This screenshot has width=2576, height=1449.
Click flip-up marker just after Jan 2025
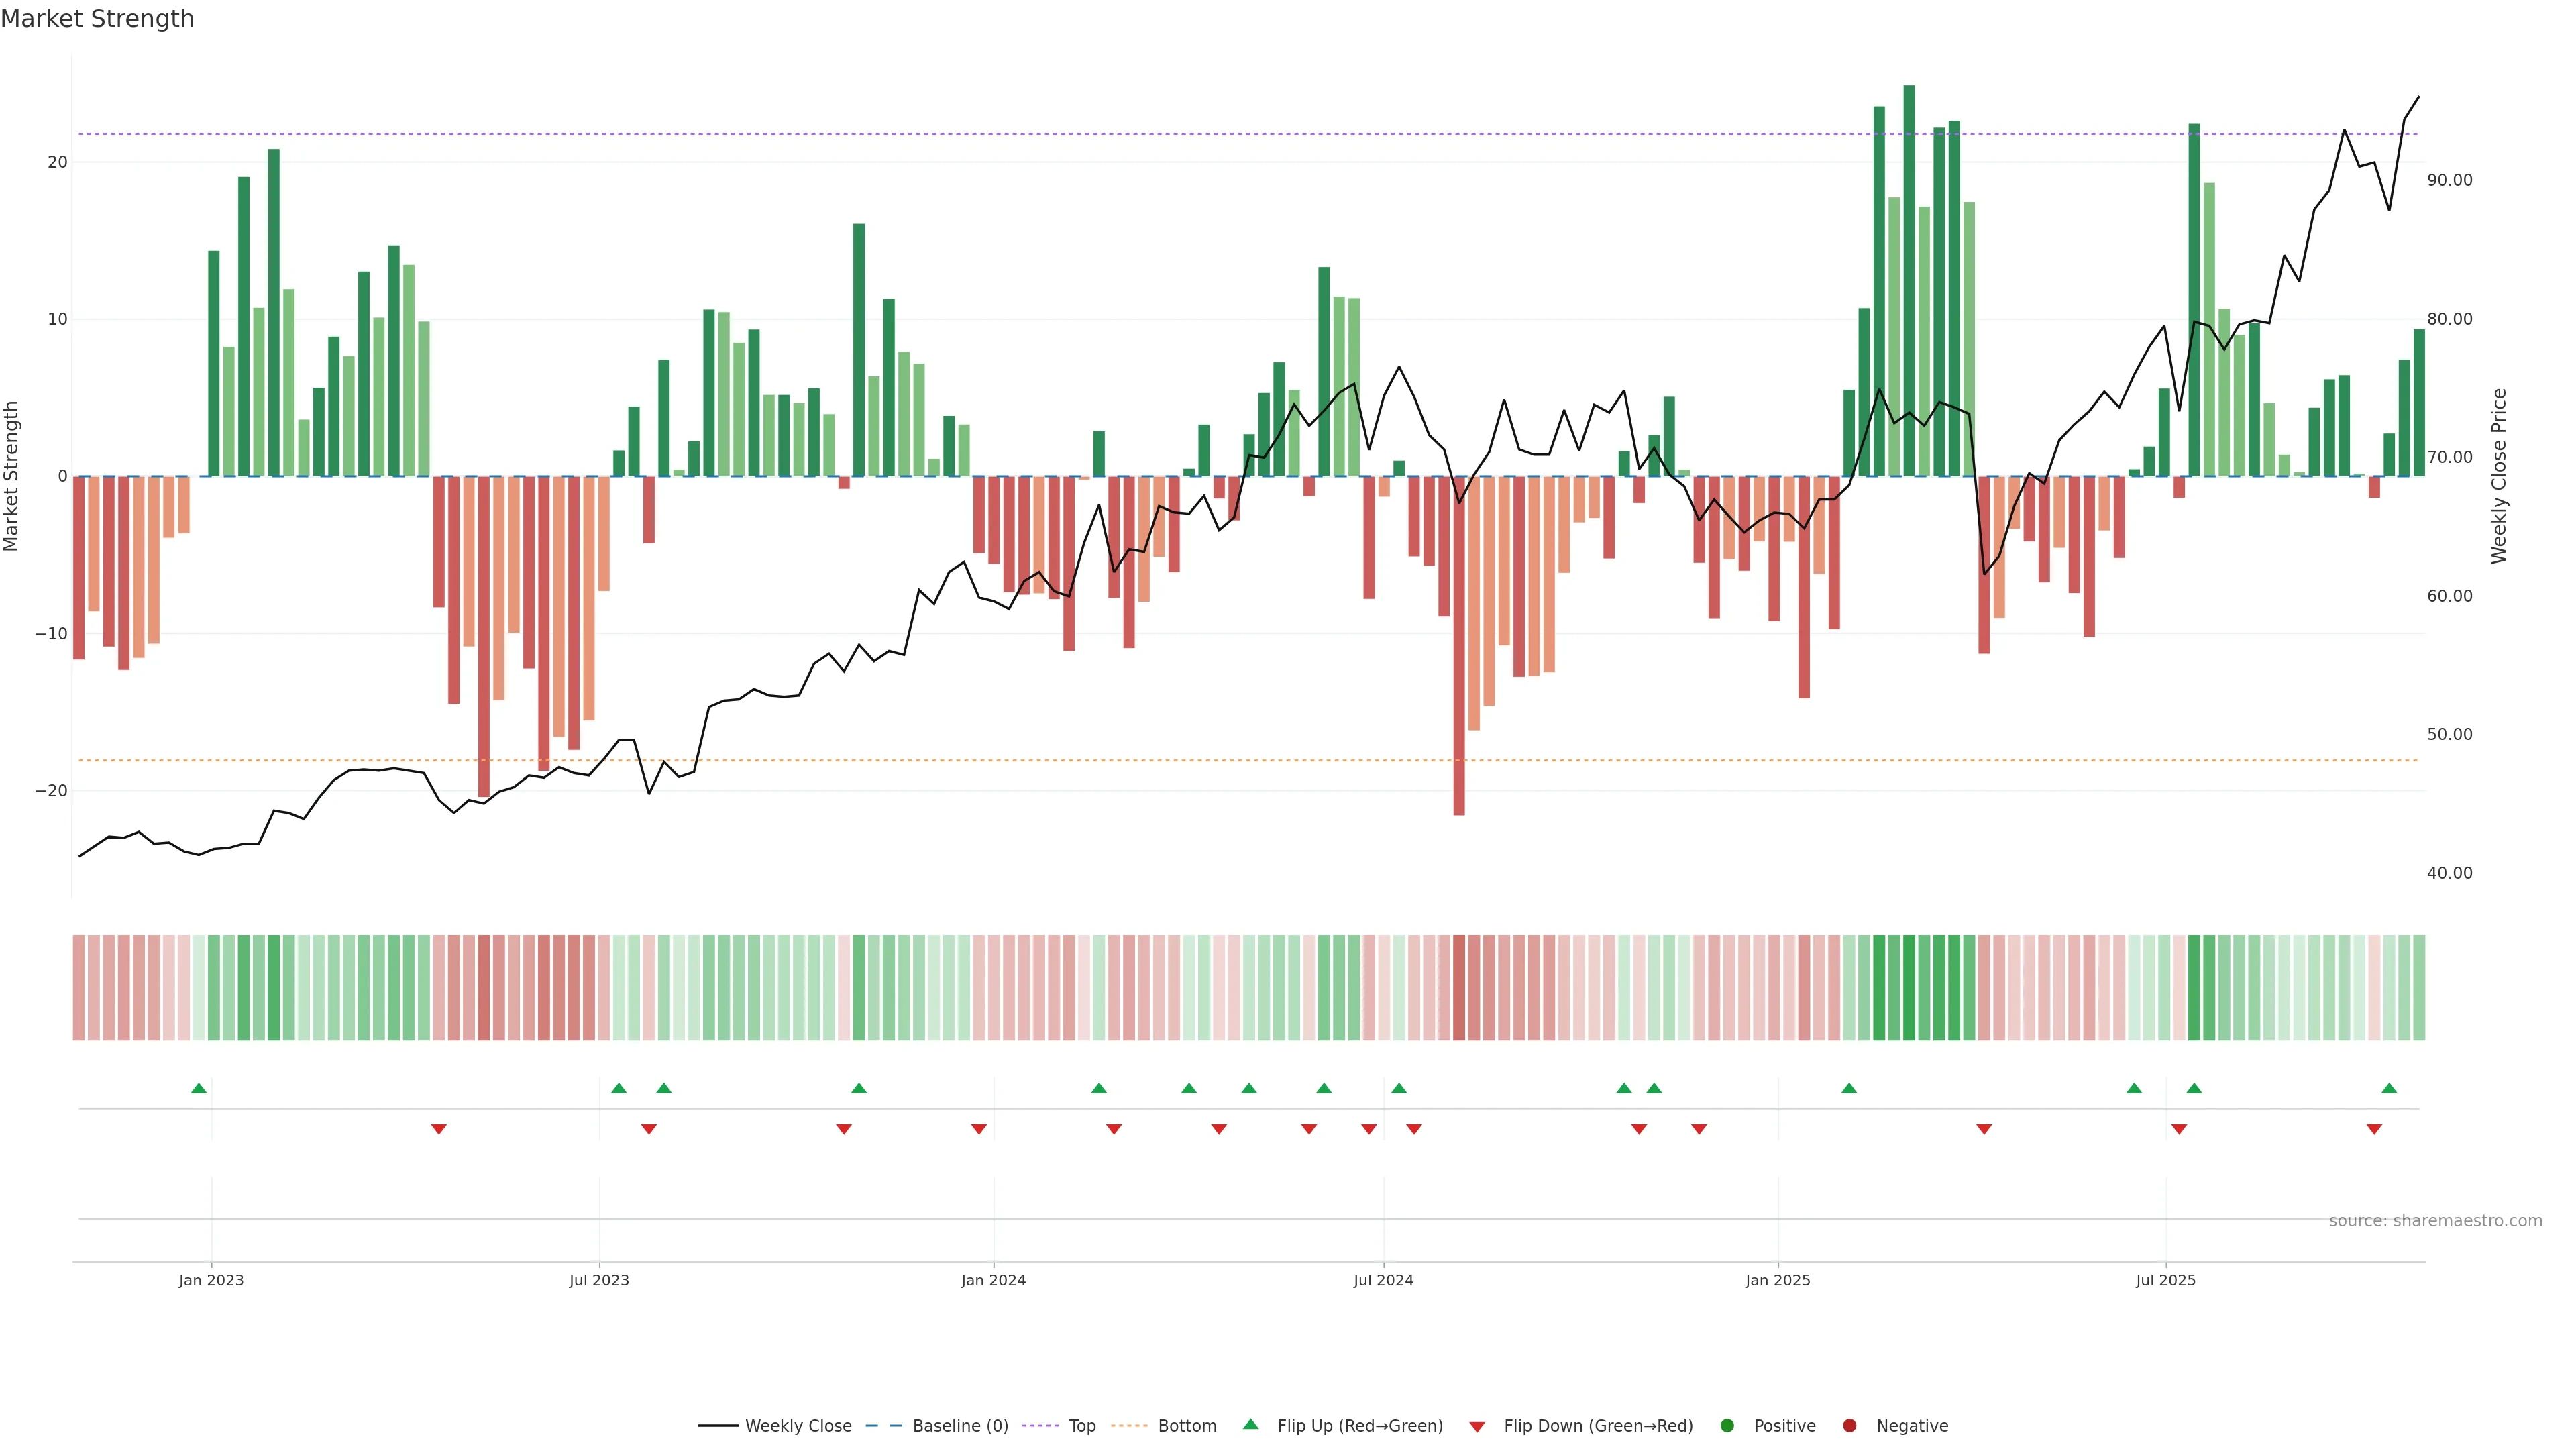pos(1849,1088)
